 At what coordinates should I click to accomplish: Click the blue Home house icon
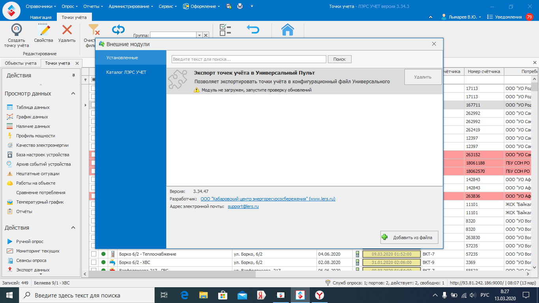tap(288, 30)
